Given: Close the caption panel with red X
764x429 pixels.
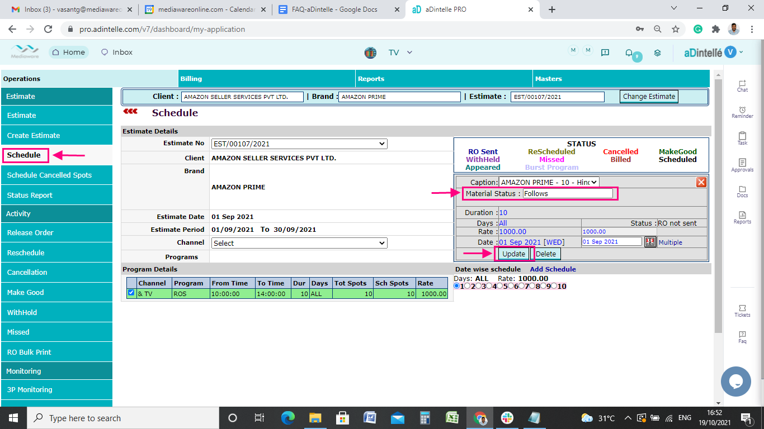Looking at the screenshot, I should (701, 182).
